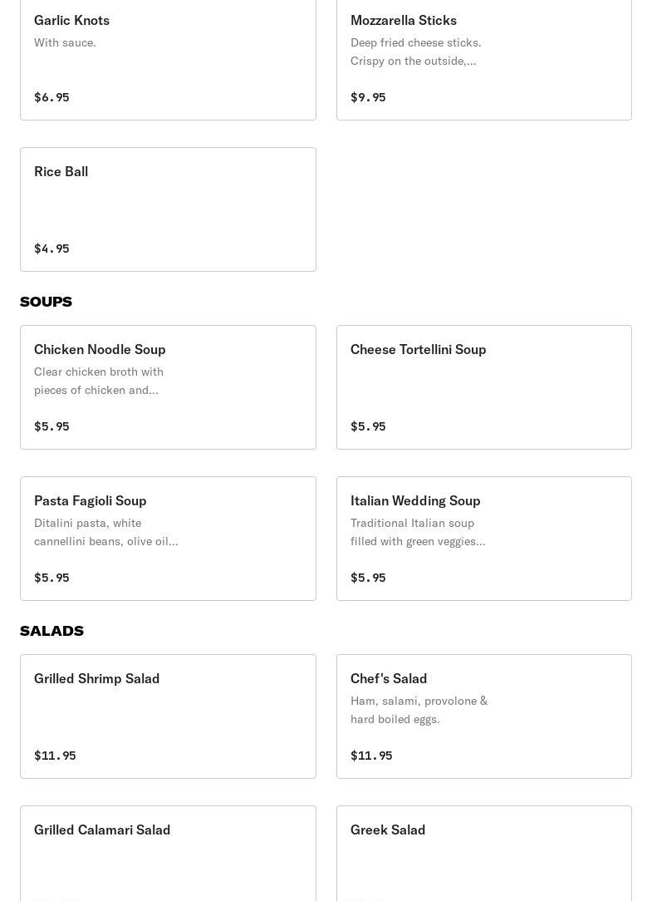Select the Italian Wedding Soup card
Image resolution: width=652 pixels, height=901 pixels.
(x=483, y=539)
